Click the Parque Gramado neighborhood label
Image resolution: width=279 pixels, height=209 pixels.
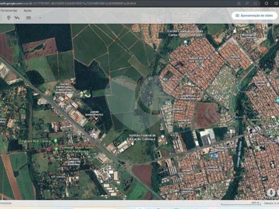coord(235,57)
